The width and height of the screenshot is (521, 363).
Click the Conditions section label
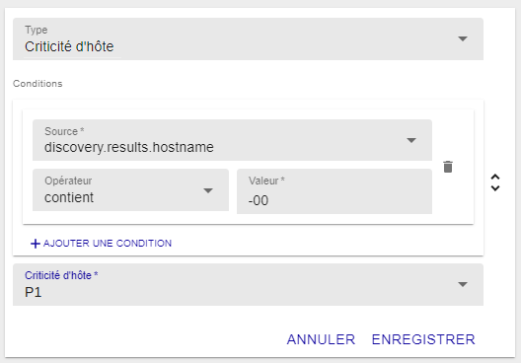[x=37, y=84]
